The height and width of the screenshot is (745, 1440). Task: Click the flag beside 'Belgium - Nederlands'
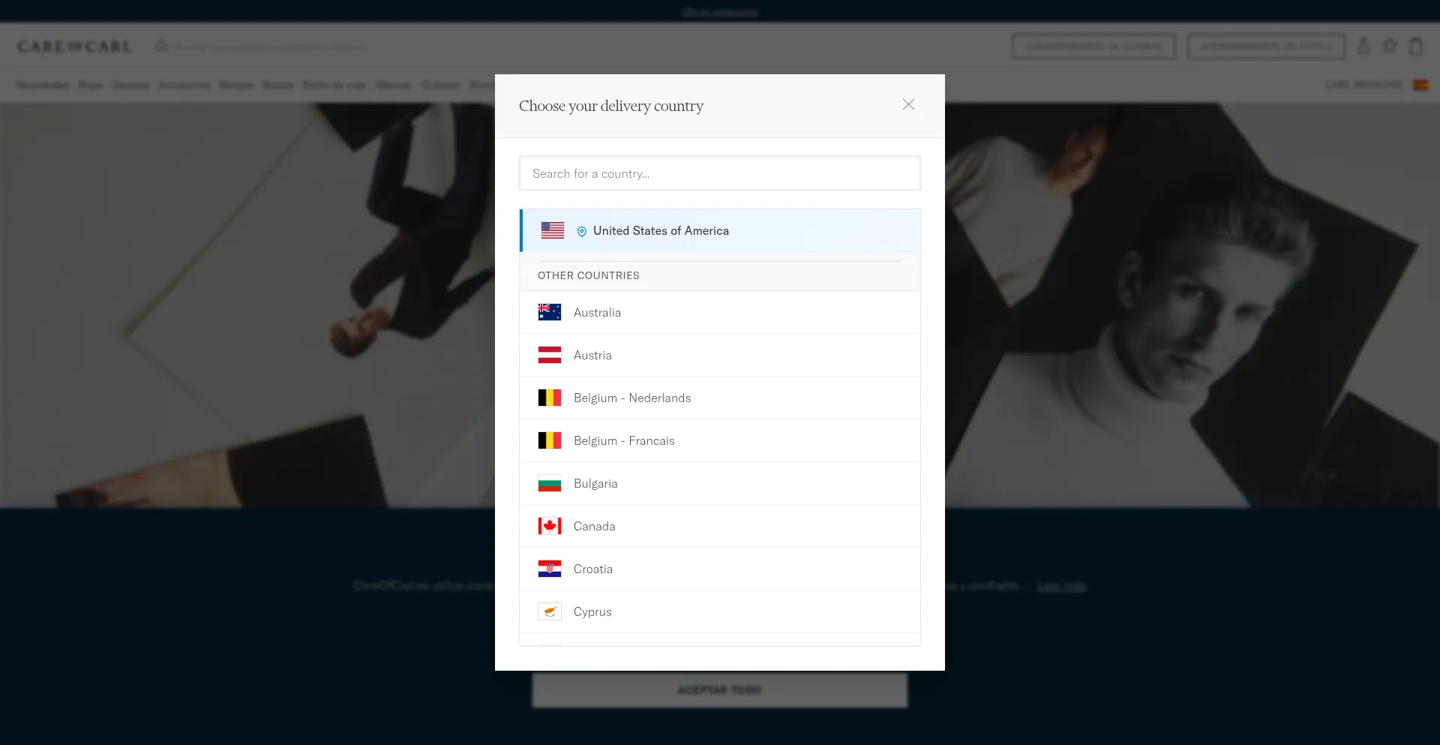pyautogui.click(x=550, y=398)
